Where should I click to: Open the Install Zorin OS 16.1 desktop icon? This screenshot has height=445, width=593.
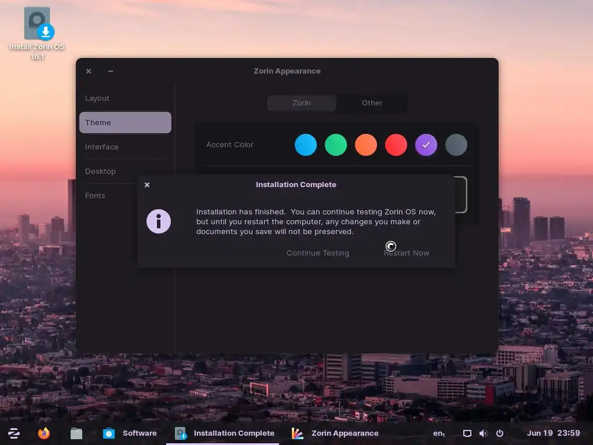(37, 33)
